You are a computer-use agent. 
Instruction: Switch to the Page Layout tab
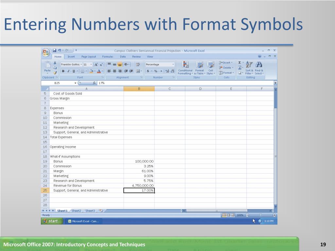click(x=89, y=57)
